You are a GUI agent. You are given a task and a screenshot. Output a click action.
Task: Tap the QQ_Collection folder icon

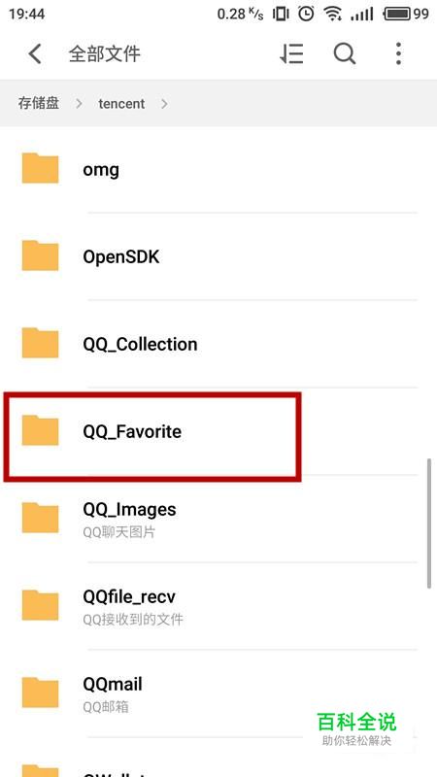(40, 343)
